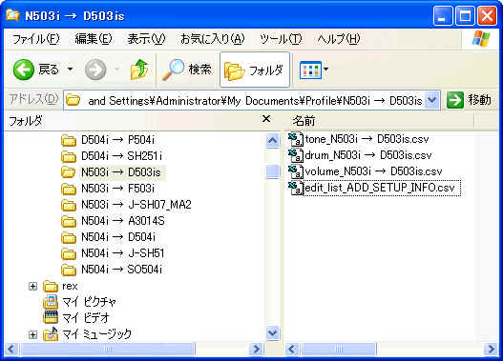This screenshot has height=361, width=503.
Task: Open the Tools (ツール) menu
Action: 281,39
